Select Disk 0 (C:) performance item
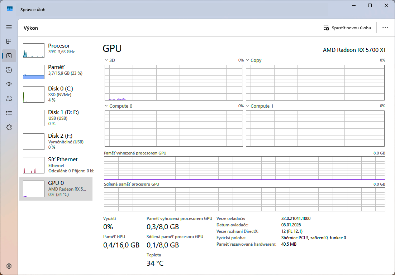 (56, 94)
